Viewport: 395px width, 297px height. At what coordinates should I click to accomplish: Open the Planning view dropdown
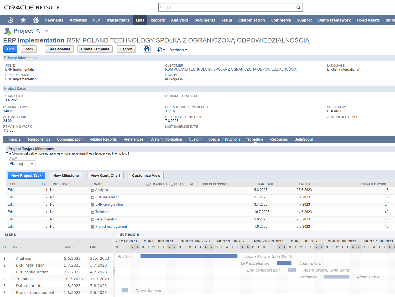click(x=22, y=164)
